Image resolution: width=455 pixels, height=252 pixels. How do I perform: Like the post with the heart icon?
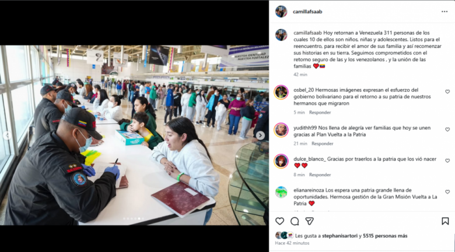point(279,221)
